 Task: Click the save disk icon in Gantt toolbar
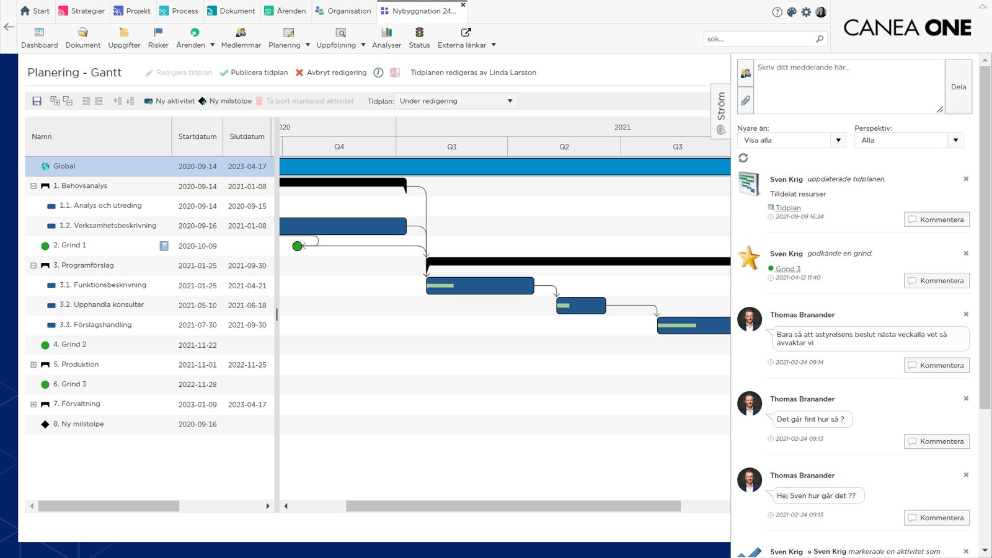pyautogui.click(x=37, y=101)
